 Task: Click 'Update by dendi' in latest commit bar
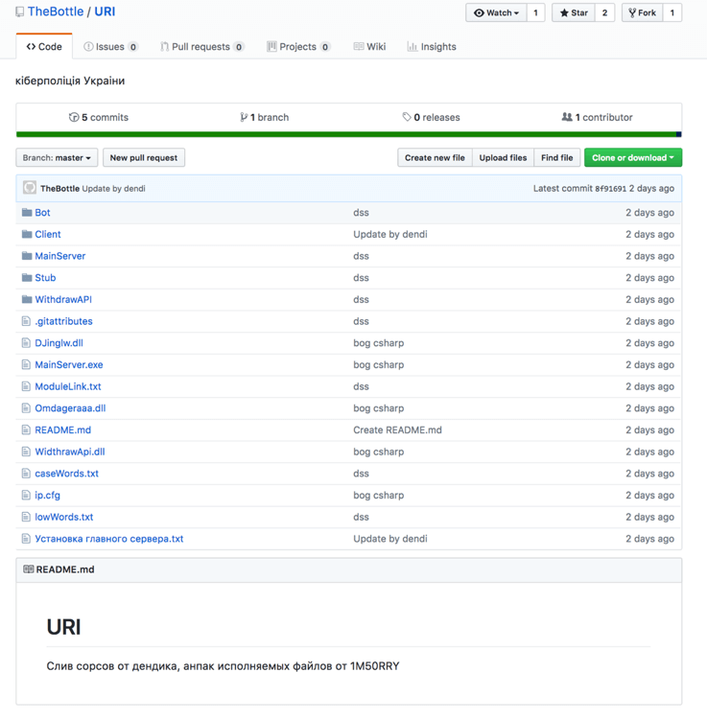click(x=114, y=189)
